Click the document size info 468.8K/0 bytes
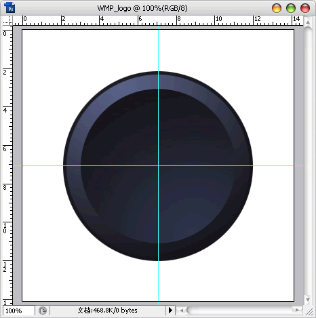 [x=108, y=311]
